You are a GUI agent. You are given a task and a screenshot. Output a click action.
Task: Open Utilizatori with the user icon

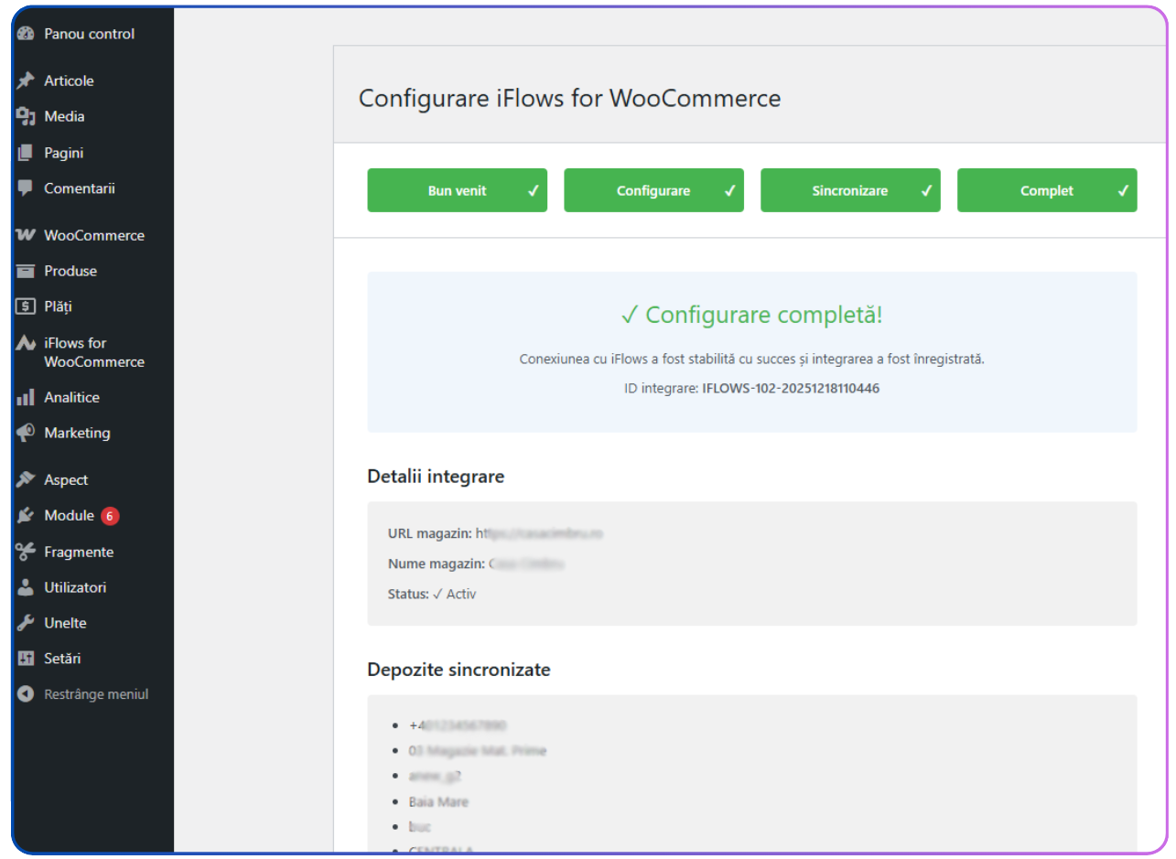[27, 587]
